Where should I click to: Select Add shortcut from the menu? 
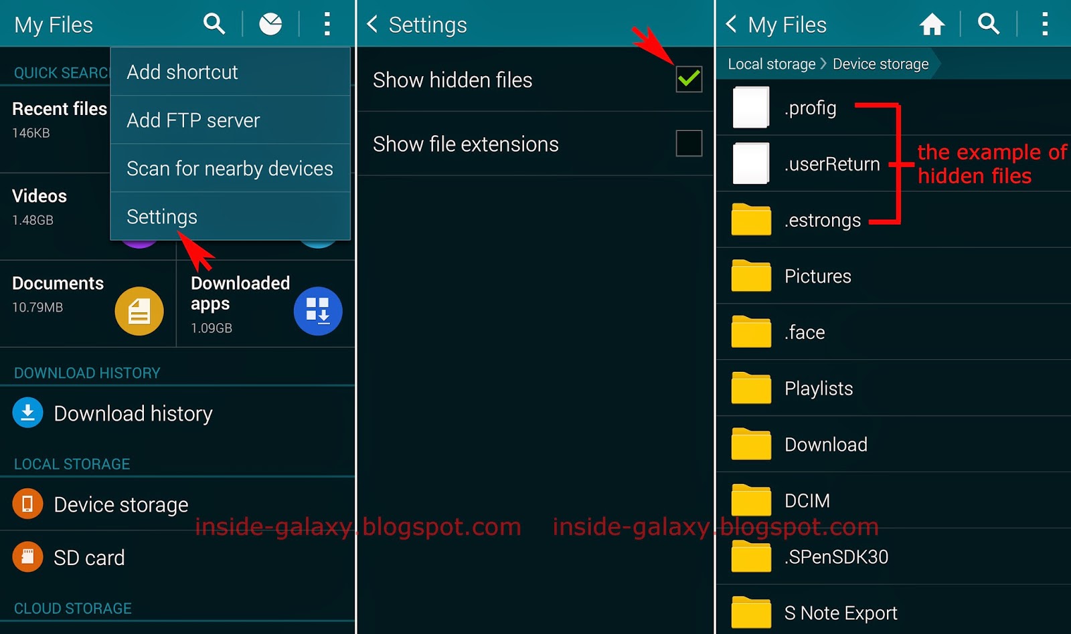tap(230, 72)
